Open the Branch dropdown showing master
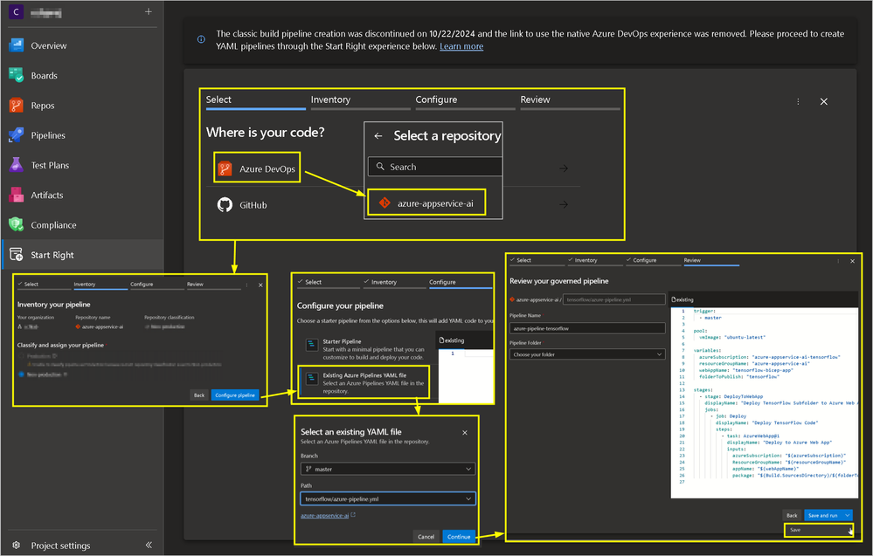This screenshot has height=556, width=873. coord(388,470)
